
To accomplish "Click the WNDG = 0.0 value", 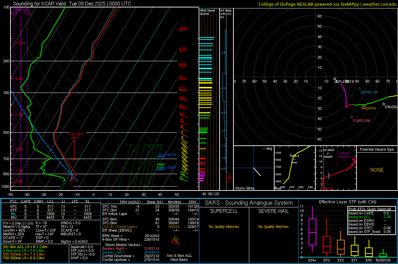I will tap(70, 223).
